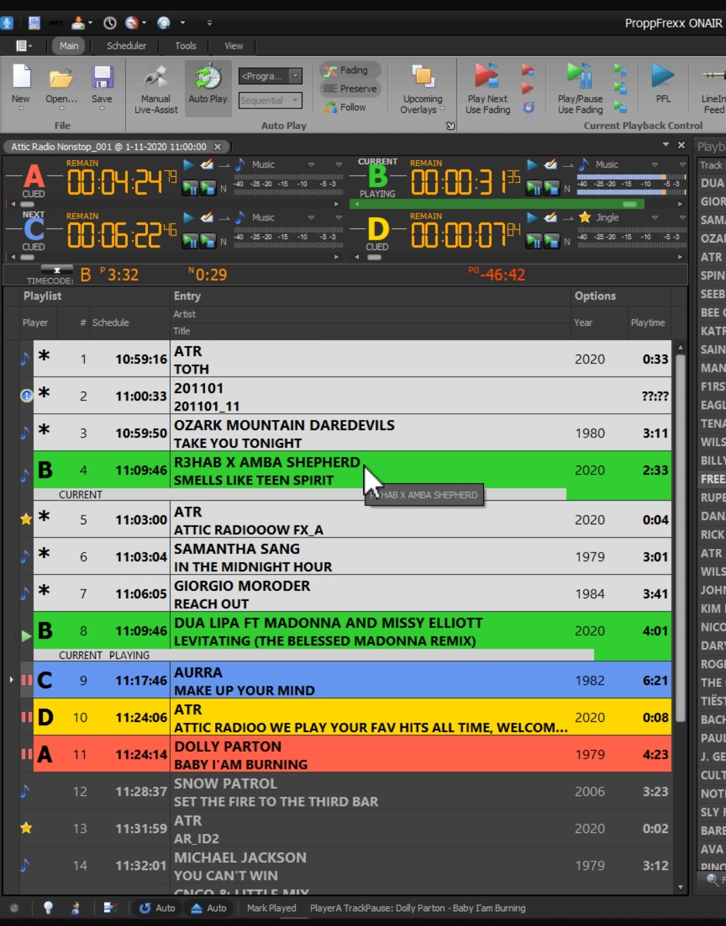Click the play/pause button on Player A

[190, 188]
